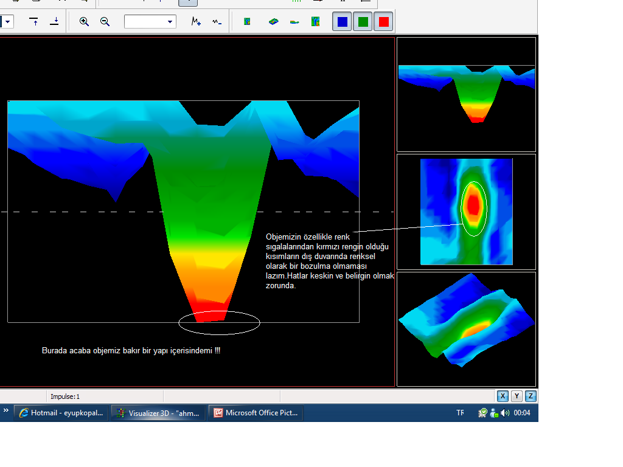Screen dimensions: 623x467
Task: Open the empty combo box in toolbar
Action: pos(150,21)
